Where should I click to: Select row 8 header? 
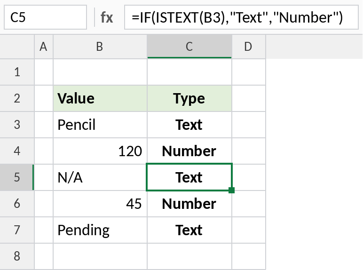[17, 256]
